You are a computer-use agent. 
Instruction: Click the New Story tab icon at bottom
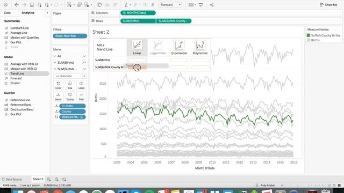(64, 179)
